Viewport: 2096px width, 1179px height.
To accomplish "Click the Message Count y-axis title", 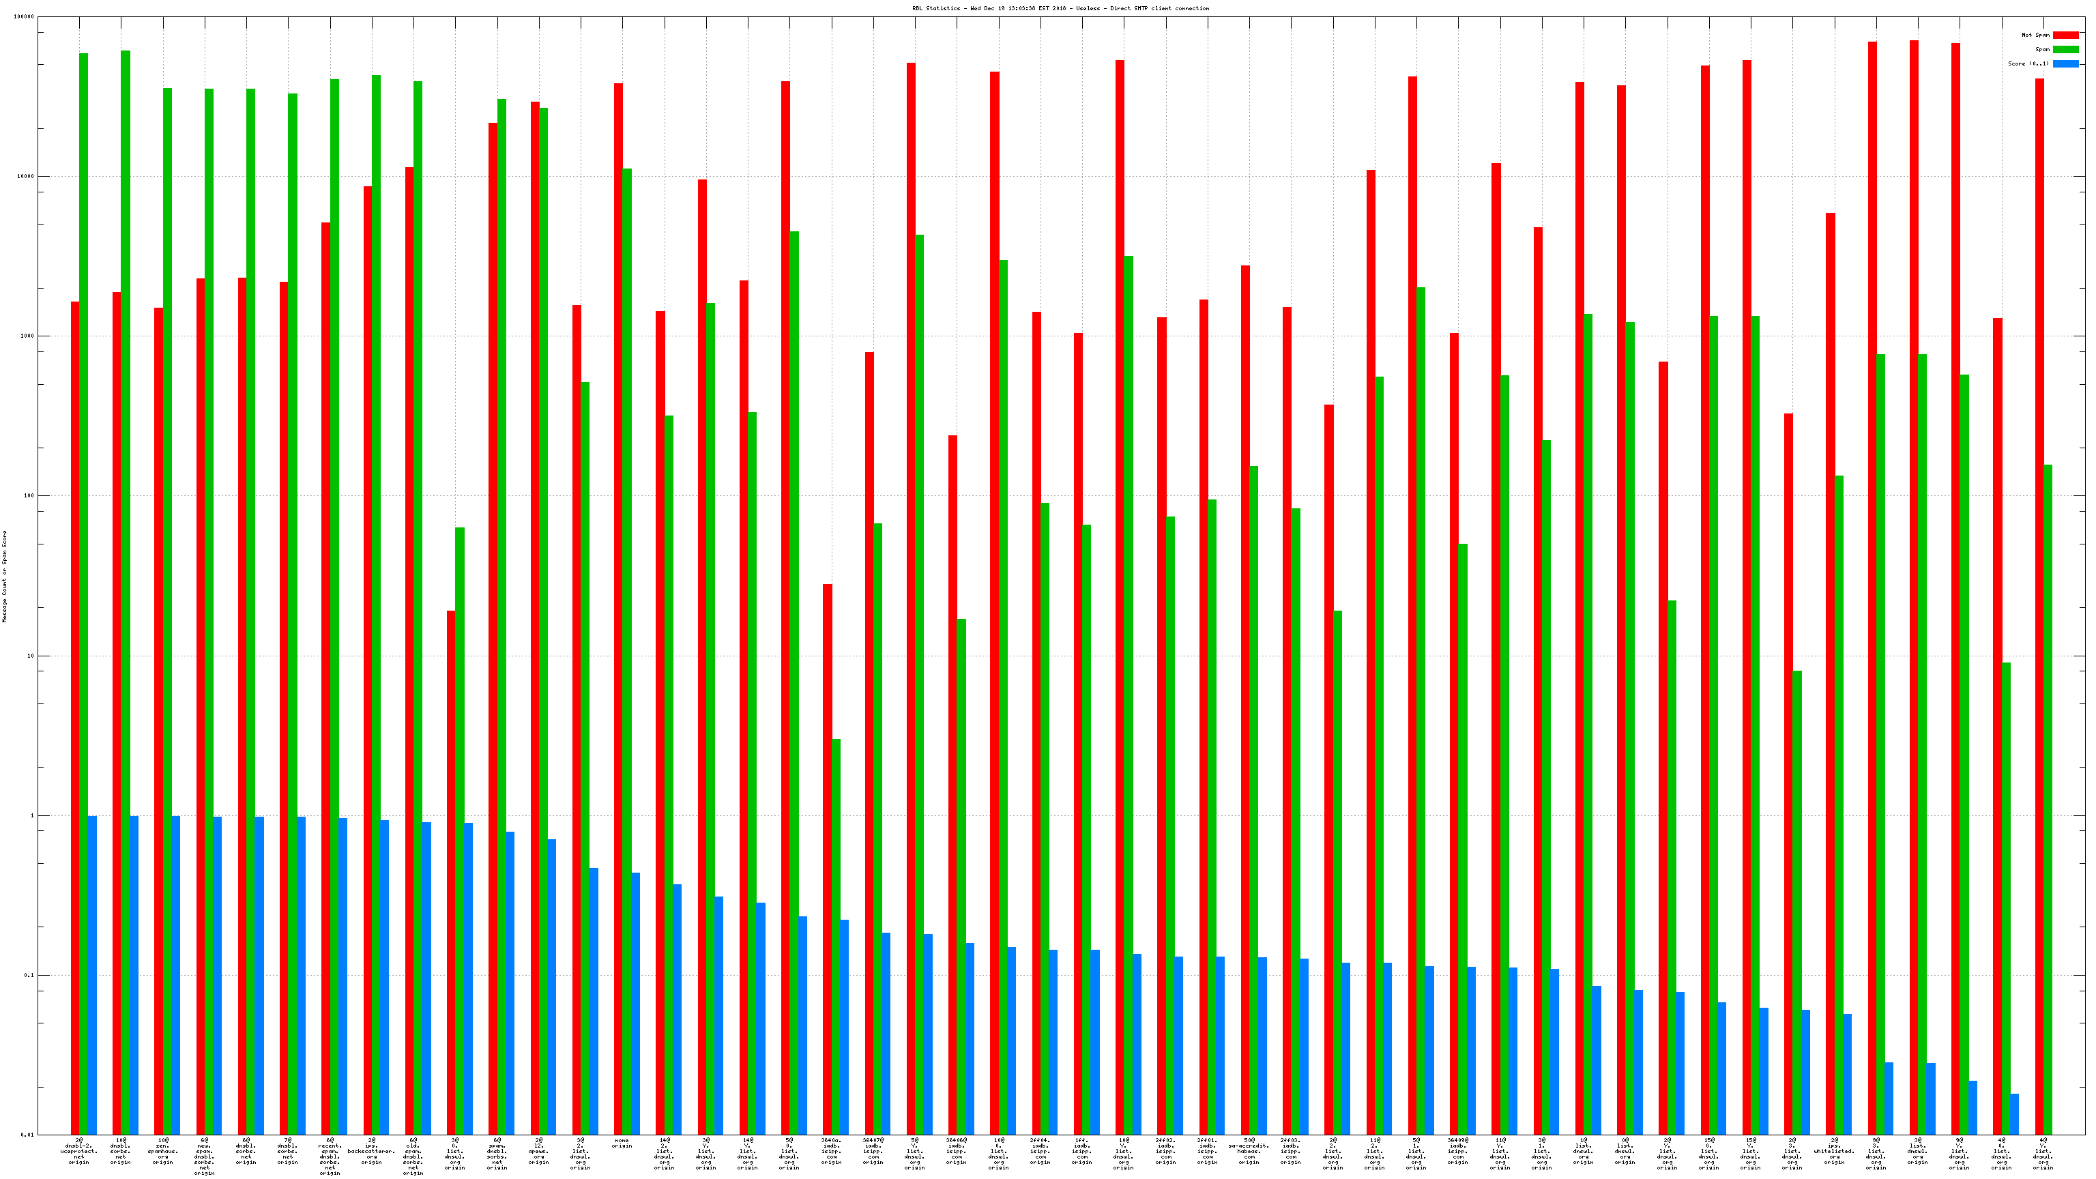I will (x=4, y=576).
